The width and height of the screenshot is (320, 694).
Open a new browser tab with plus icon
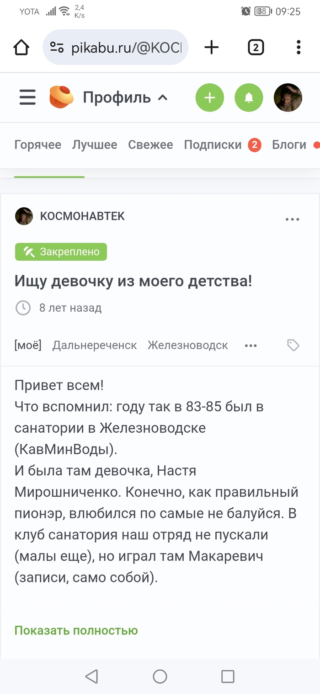[x=211, y=47]
